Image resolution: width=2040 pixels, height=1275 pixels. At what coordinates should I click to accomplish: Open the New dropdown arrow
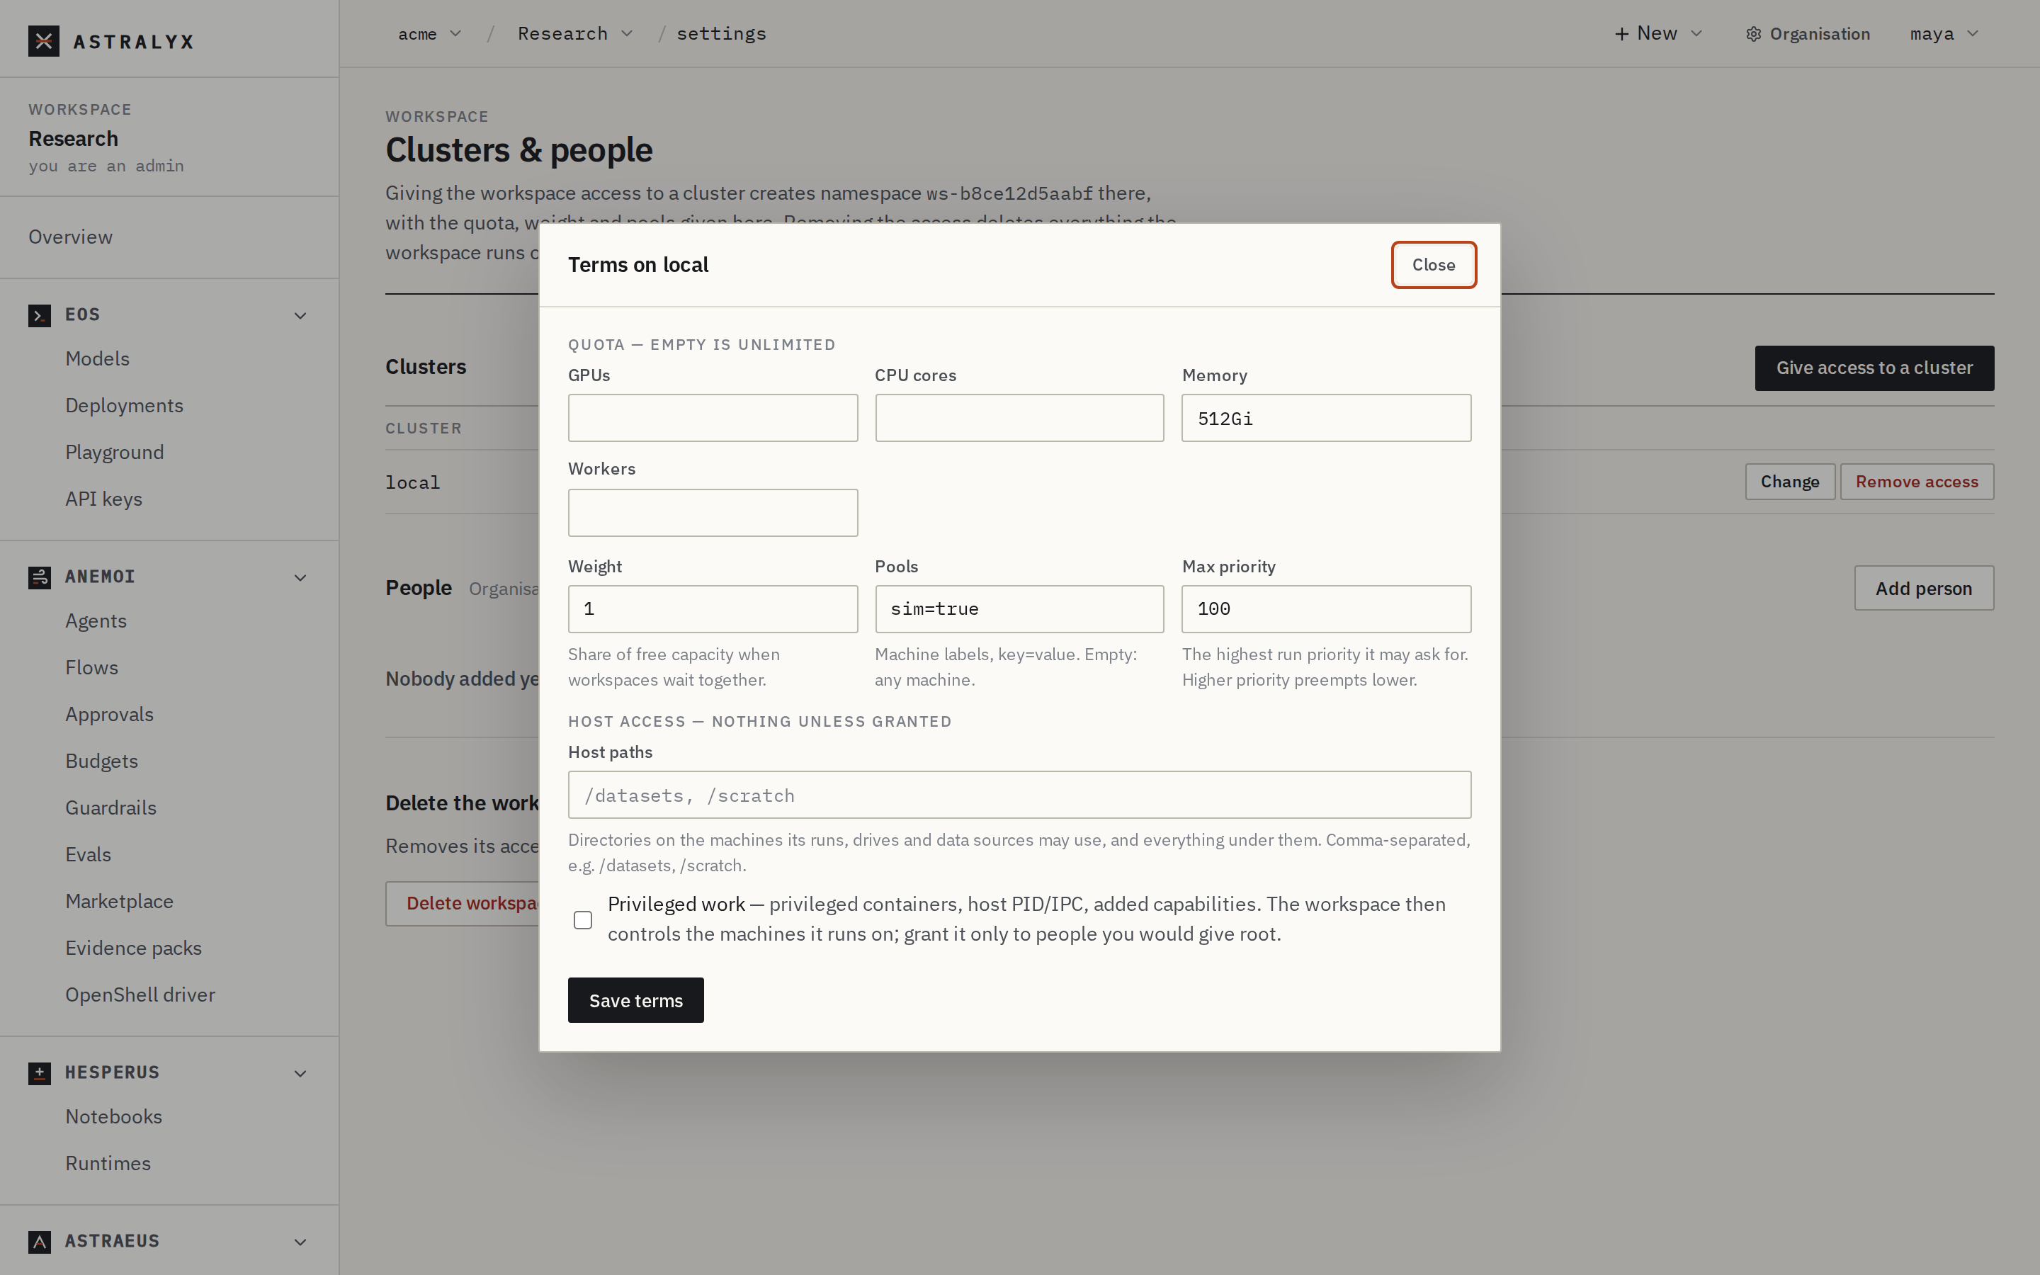tap(1696, 34)
